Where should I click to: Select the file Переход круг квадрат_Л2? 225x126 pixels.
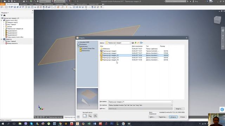pos(134,57)
